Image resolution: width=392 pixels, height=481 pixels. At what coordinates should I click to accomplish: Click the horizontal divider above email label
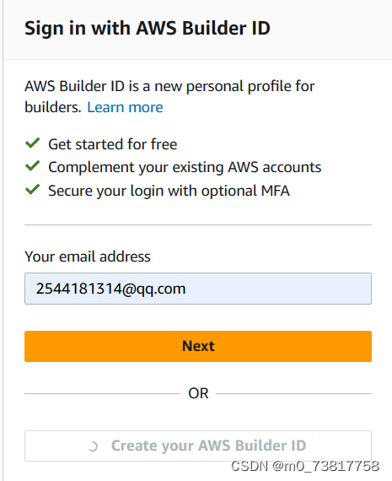click(x=198, y=224)
